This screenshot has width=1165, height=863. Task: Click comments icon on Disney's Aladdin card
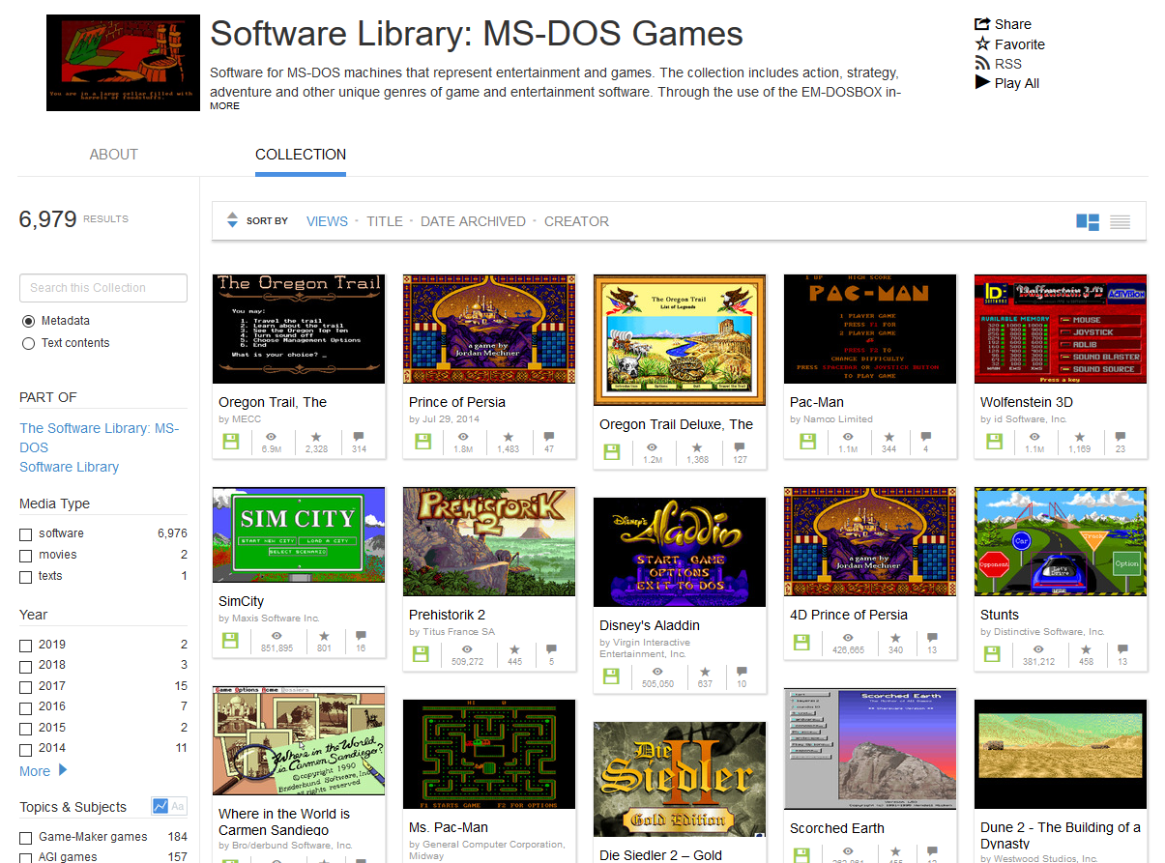[x=742, y=671]
